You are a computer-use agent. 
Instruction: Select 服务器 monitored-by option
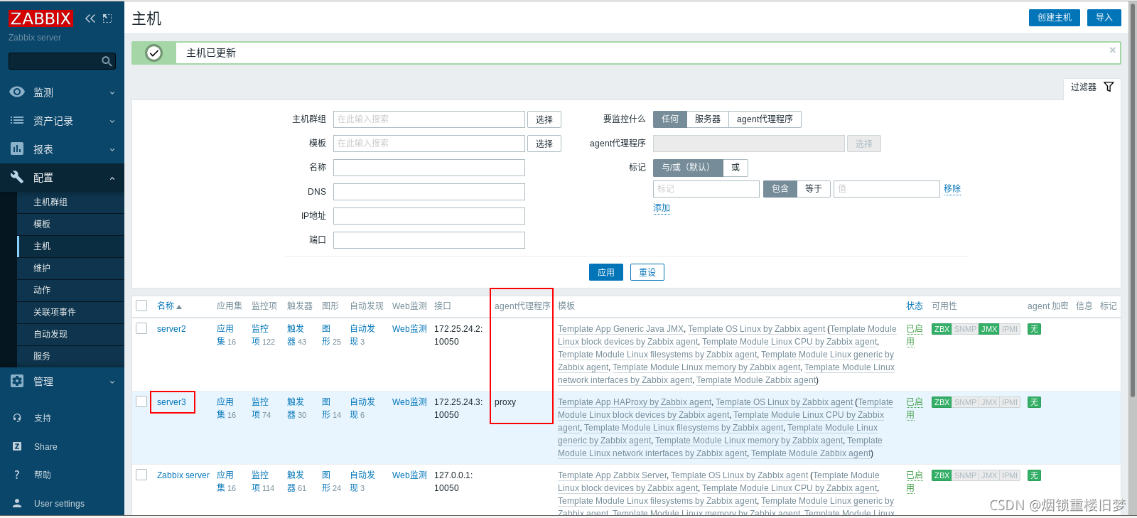point(708,119)
